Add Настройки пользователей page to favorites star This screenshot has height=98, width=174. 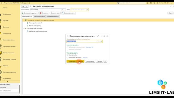click(x=30, y=7)
